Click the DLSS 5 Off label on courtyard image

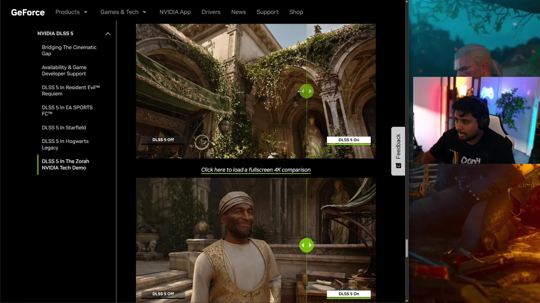tap(163, 140)
